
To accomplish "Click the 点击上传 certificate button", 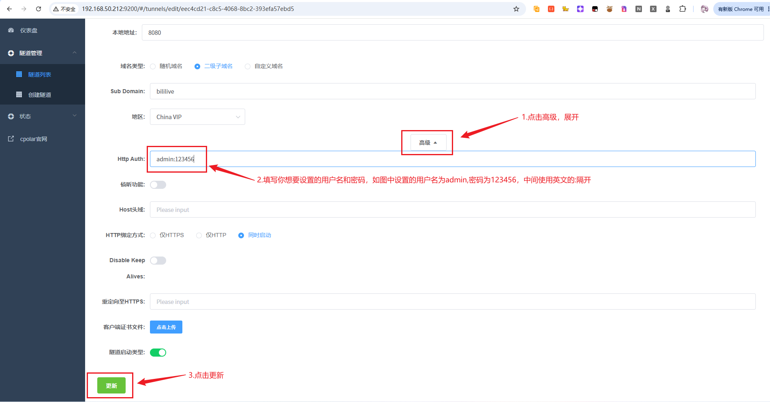I will 166,327.
